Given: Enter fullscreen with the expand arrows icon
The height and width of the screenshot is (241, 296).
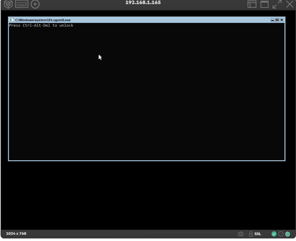Looking at the screenshot, I should 277,4.
